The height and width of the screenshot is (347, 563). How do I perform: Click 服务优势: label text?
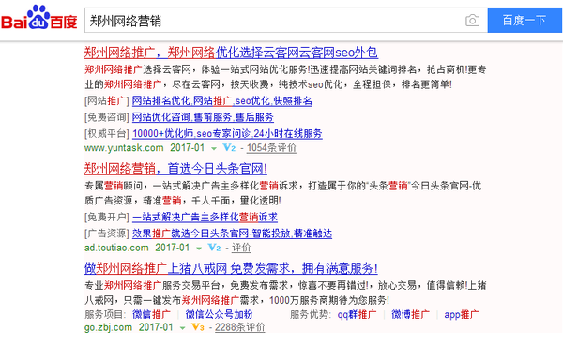(x=311, y=315)
